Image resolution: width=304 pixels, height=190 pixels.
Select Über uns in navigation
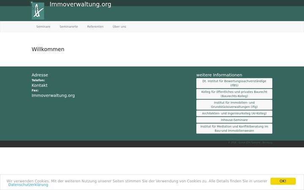[119, 27]
